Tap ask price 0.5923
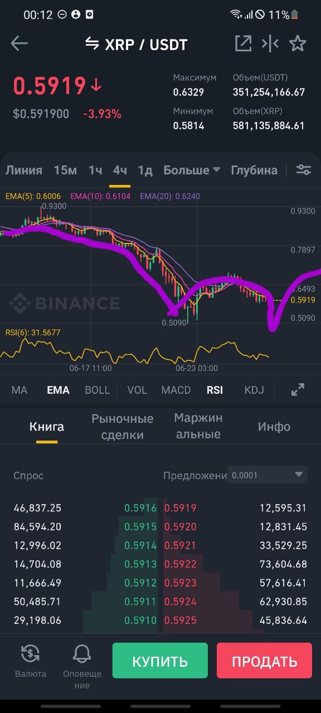321x713 pixels. (x=180, y=583)
